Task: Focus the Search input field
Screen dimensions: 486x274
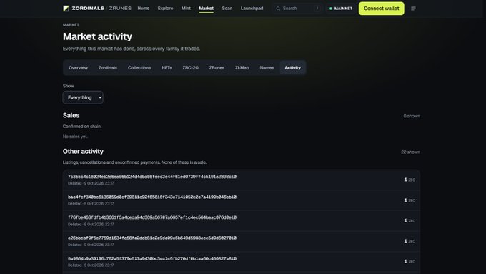Action: (x=297, y=9)
